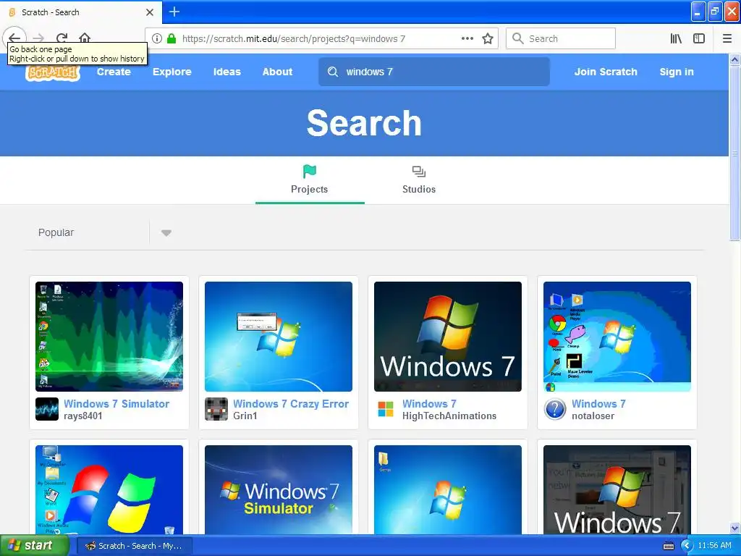Click the Scratch logo
741x556 pixels.
click(x=53, y=72)
